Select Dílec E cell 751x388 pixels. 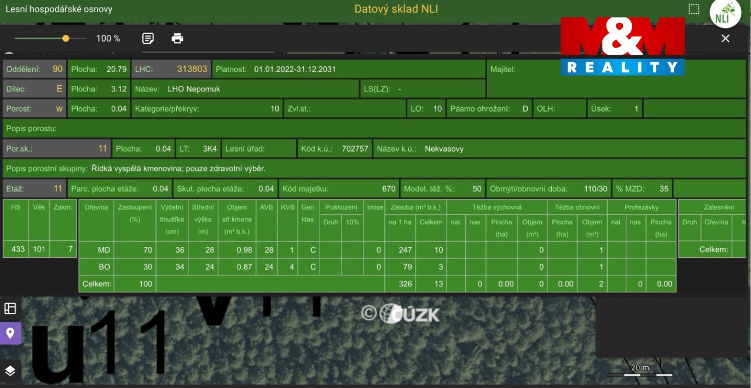tap(34, 89)
